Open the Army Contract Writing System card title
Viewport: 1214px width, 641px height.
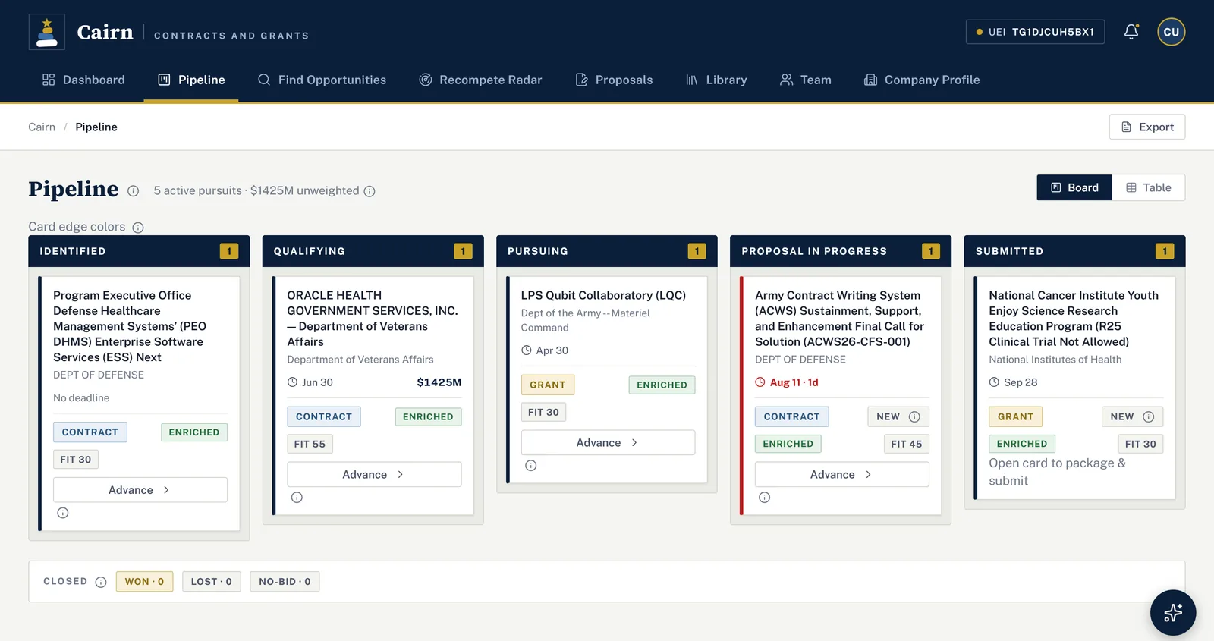[840, 319]
